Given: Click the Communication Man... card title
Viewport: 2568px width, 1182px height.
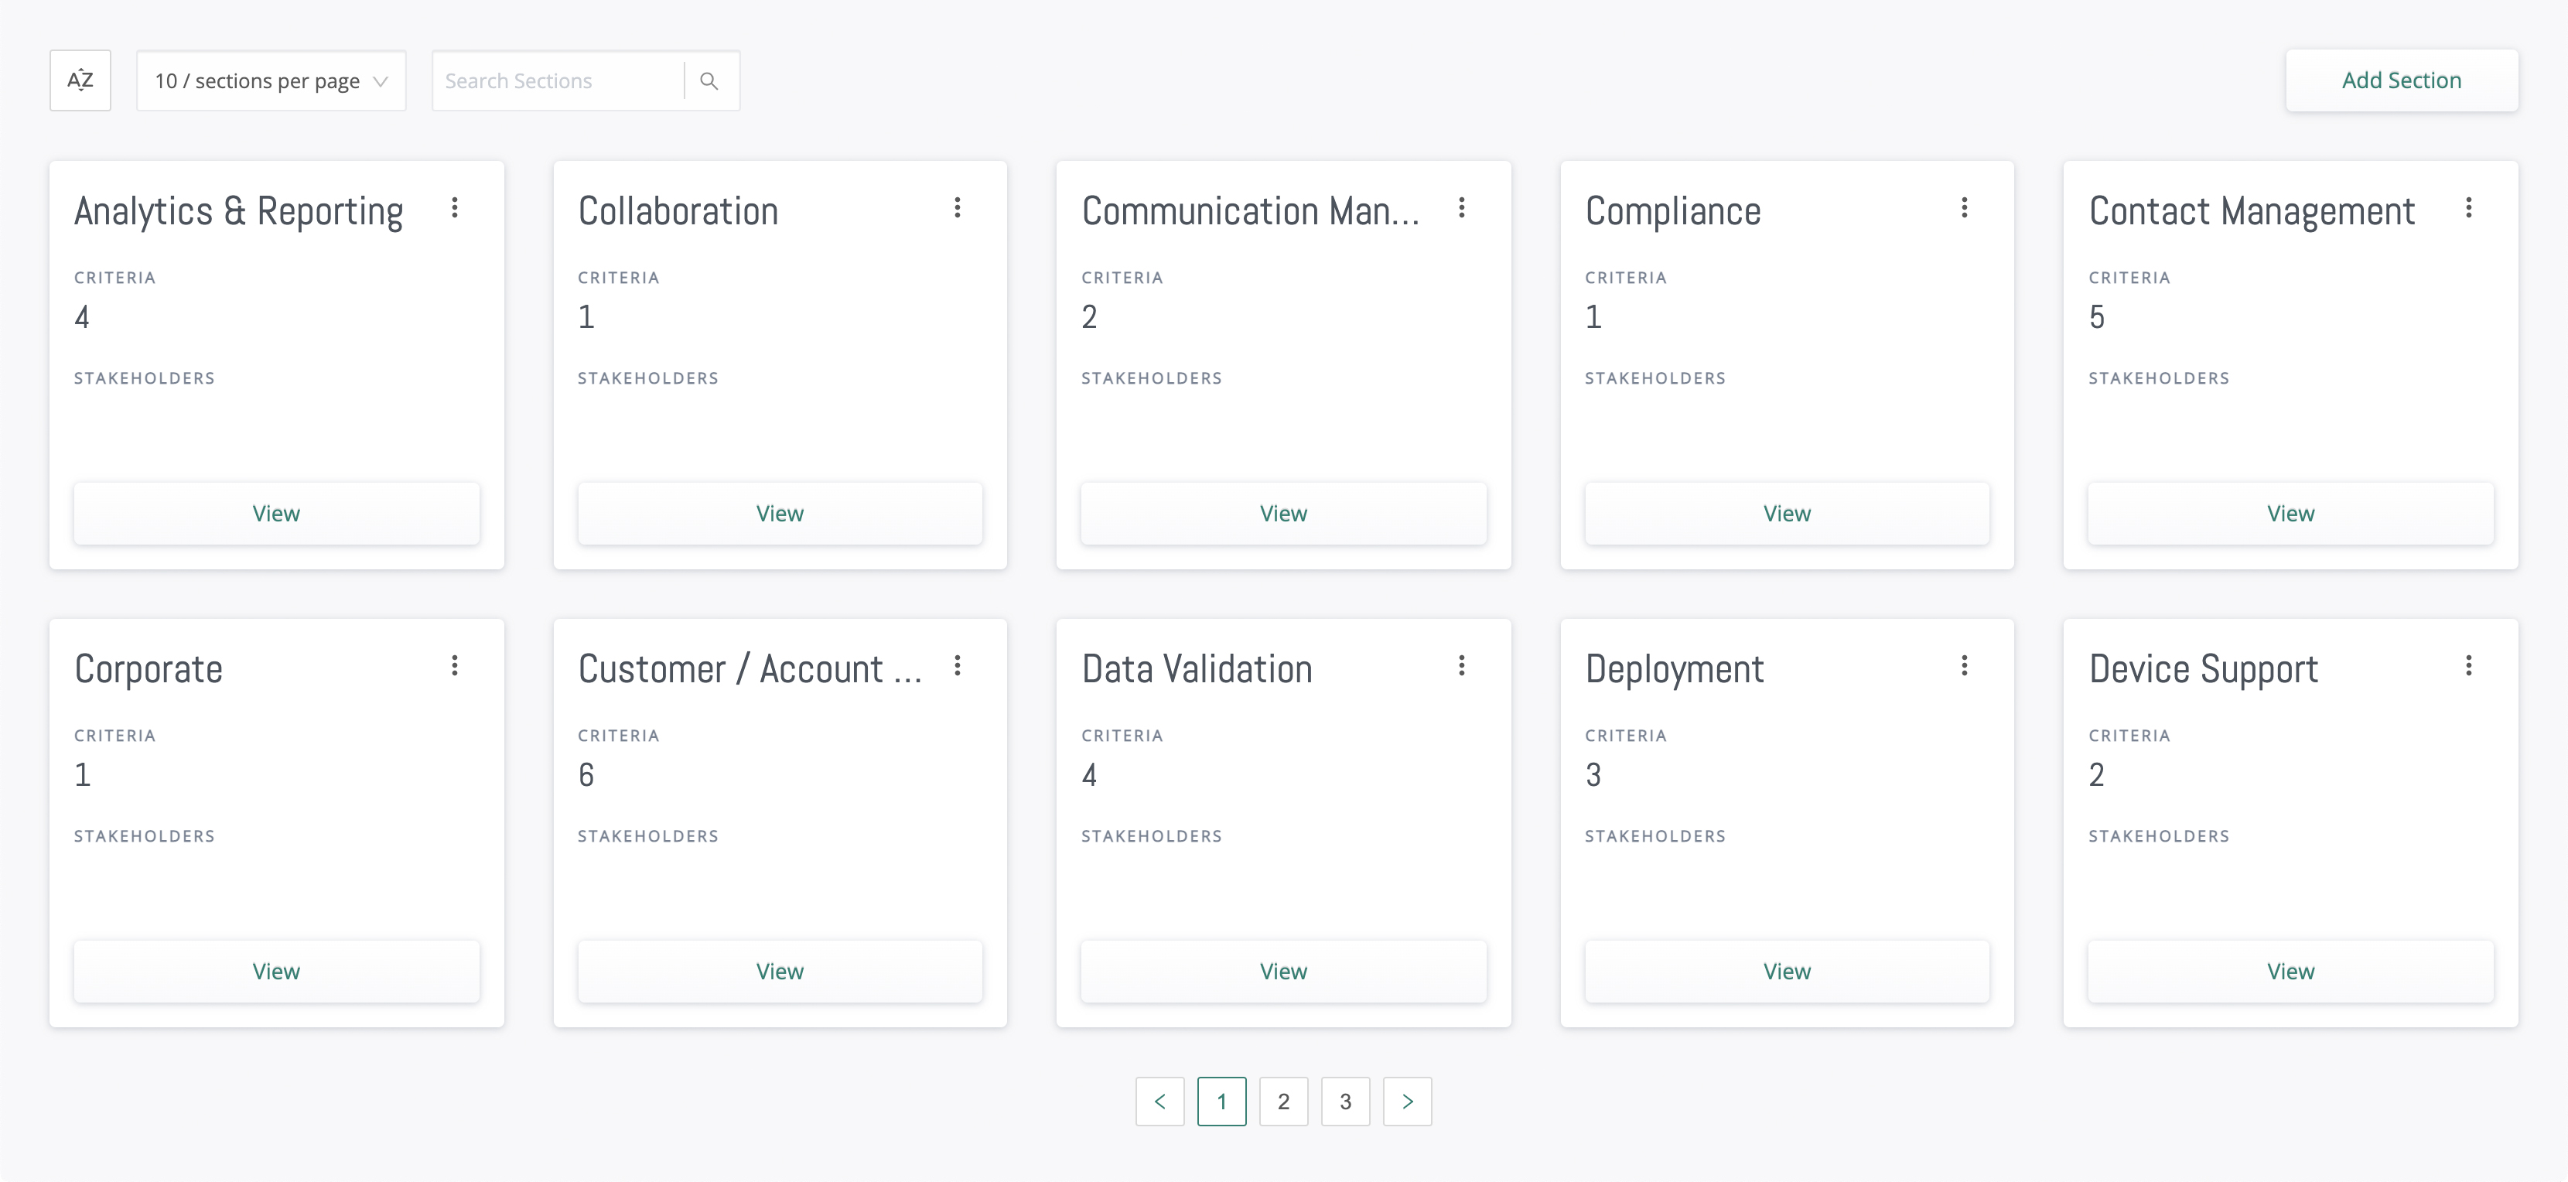Looking at the screenshot, I should pos(1251,211).
